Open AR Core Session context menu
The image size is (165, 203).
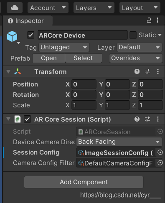(x=158, y=119)
